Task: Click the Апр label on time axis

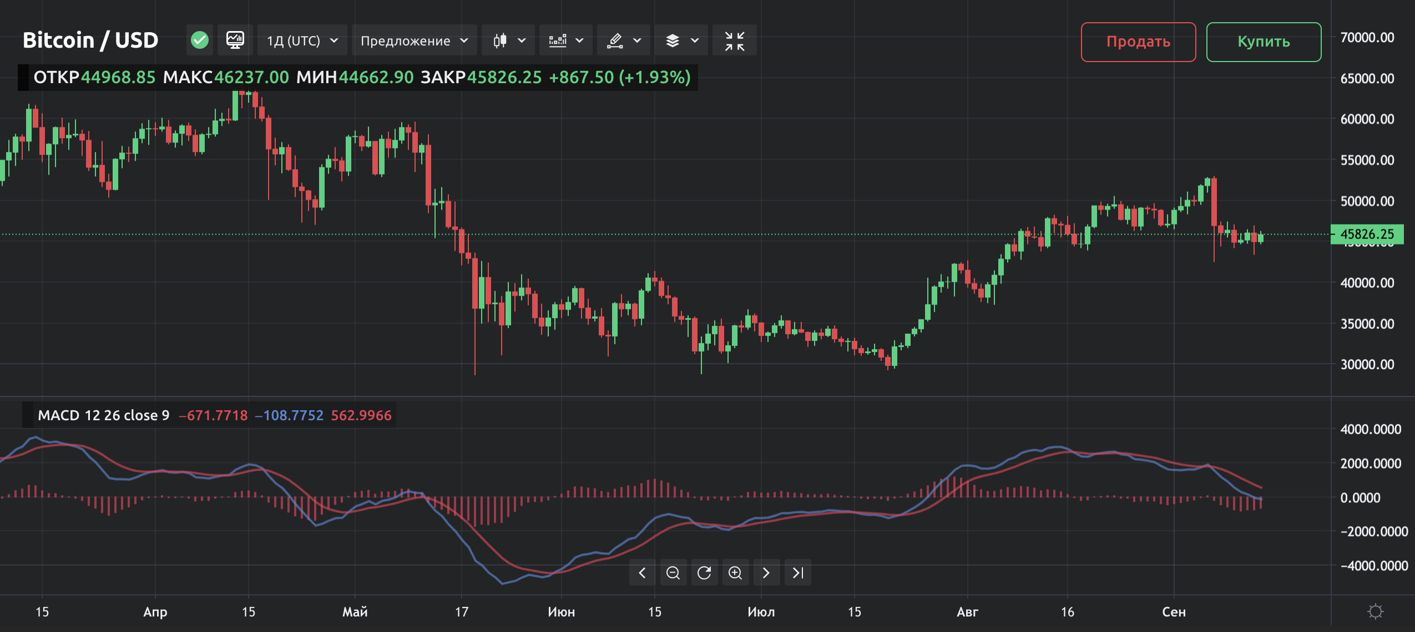Action: point(155,612)
